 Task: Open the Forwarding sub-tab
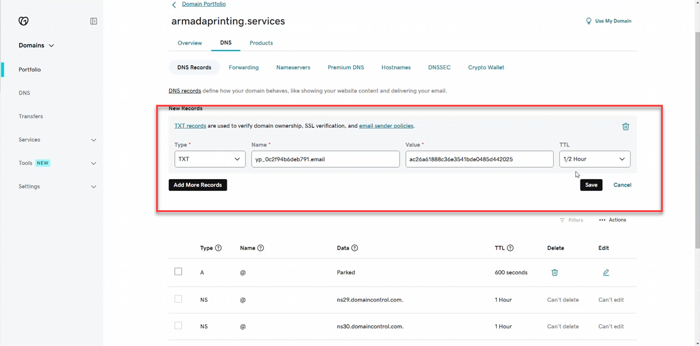coord(243,68)
